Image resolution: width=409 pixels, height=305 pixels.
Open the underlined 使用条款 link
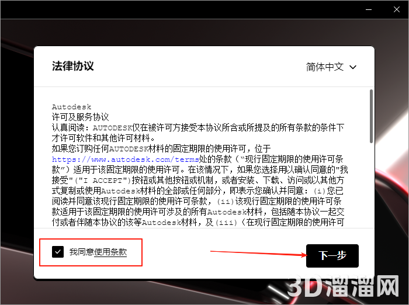[x=110, y=252]
